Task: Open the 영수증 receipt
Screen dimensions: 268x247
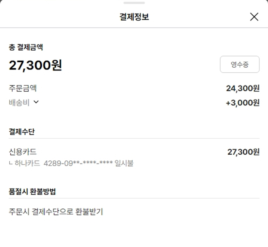Action: pos(239,65)
